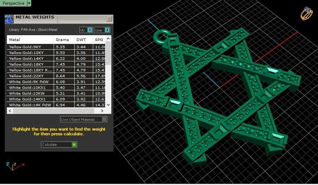Click the Metal Weights scale icon
318x185 pixels.
(9, 19)
